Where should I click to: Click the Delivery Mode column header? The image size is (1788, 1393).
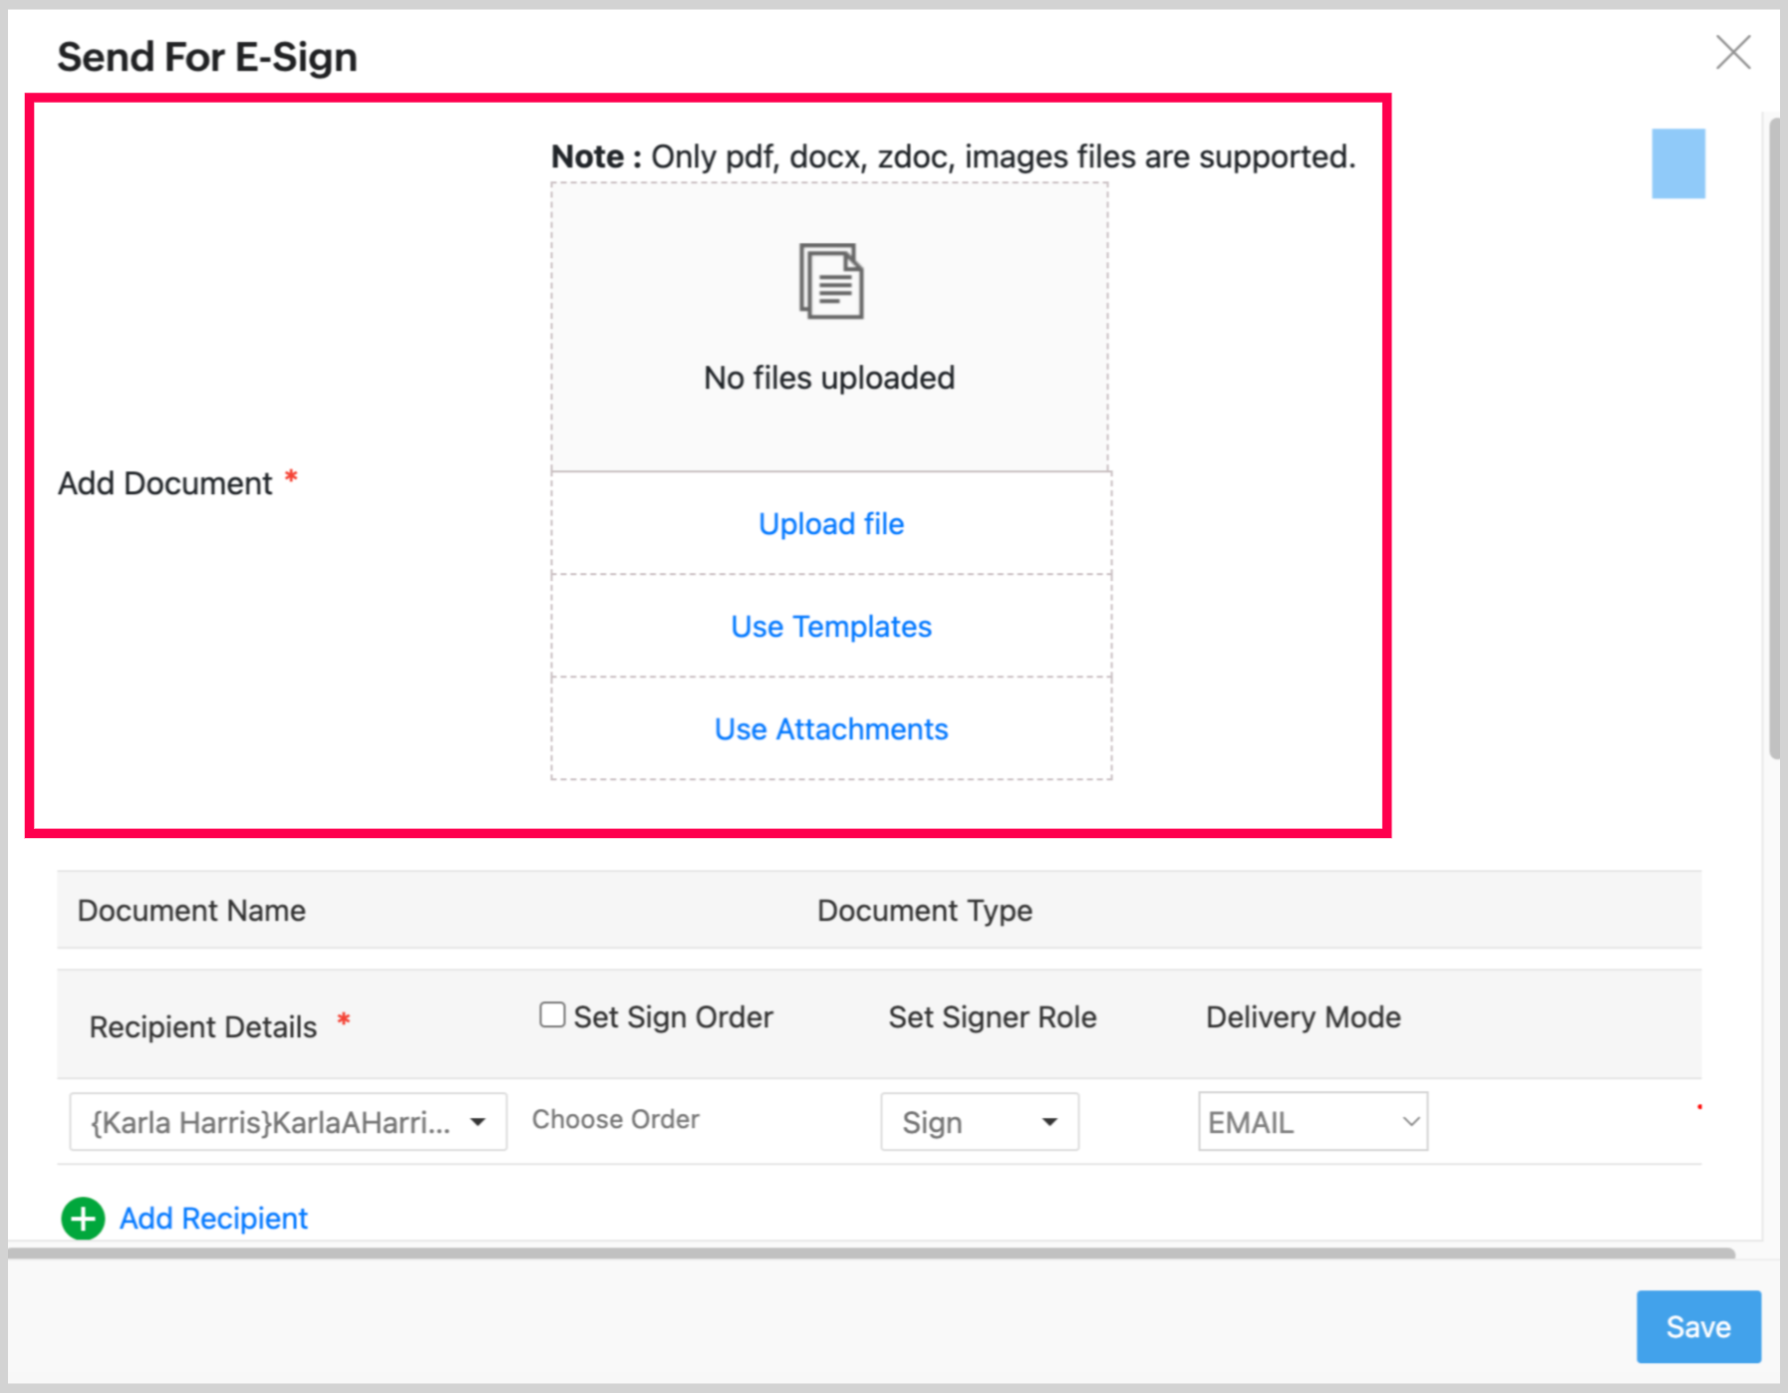pyautogui.click(x=1303, y=1017)
